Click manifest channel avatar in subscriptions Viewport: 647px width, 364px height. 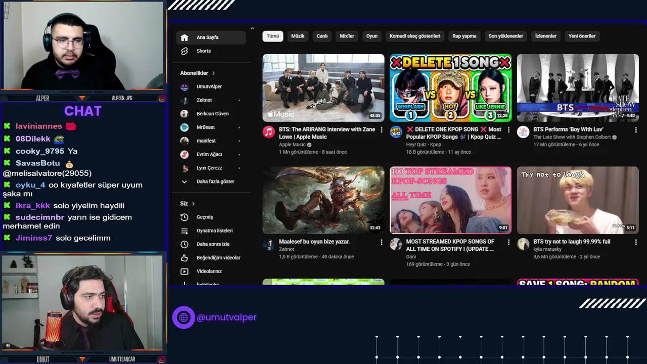point(184,141)
